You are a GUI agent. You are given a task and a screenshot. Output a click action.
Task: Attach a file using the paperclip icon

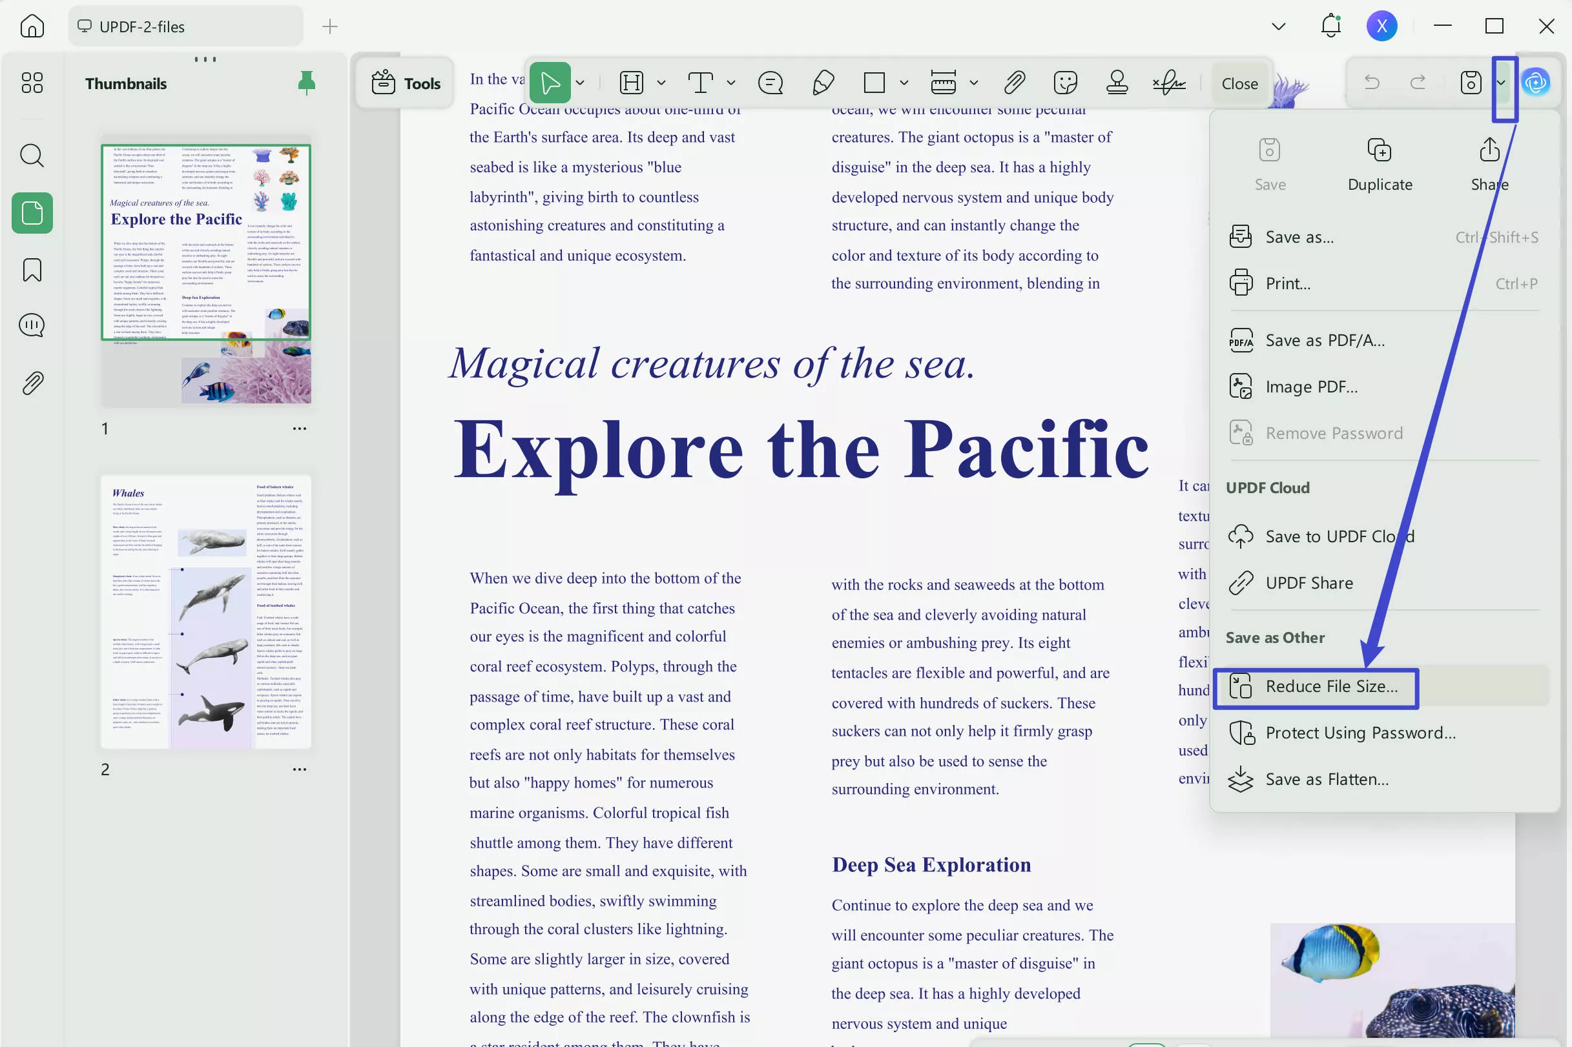[x=1013, y=82]
